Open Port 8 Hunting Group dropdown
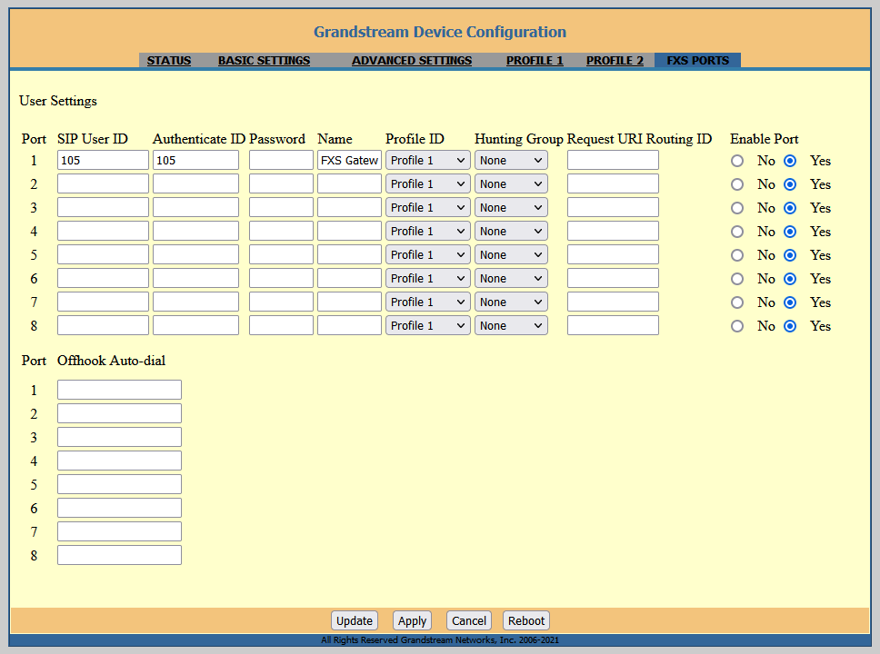Viewport: 880px width, 654px height. click(511, 326)
